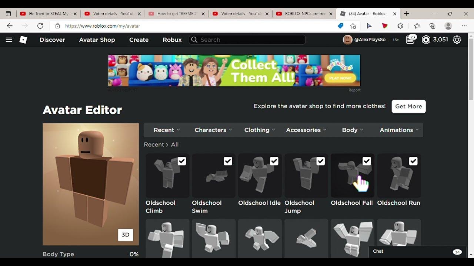This screenshot has width=474, height=266.
Task: Click the Oldschool Climb item name
Action: click(160, 207)
